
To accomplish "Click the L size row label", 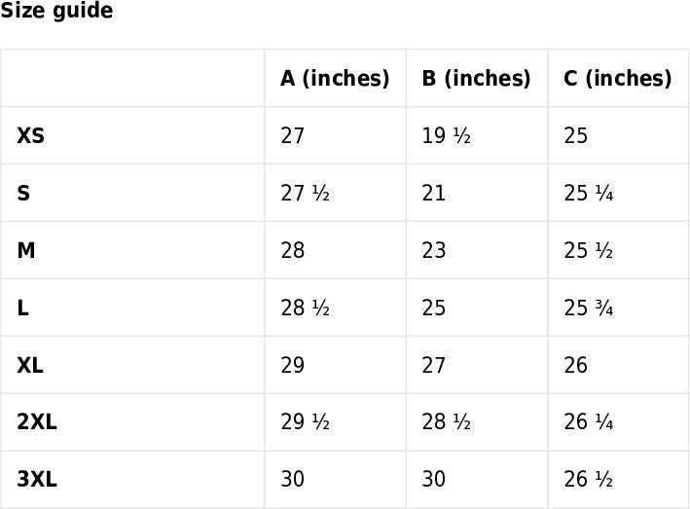I will coord(23,308).
